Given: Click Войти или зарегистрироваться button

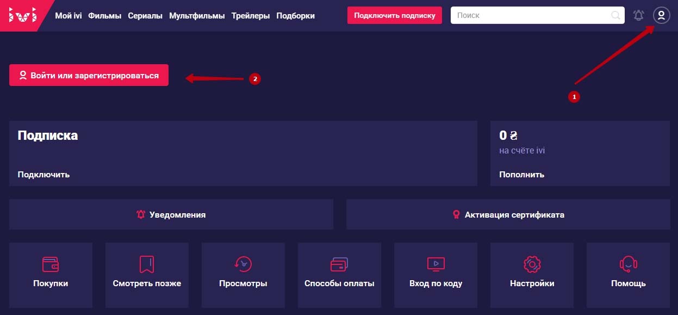Looking at the screenshot, I should pyautogui.click(x=89, y=76).
